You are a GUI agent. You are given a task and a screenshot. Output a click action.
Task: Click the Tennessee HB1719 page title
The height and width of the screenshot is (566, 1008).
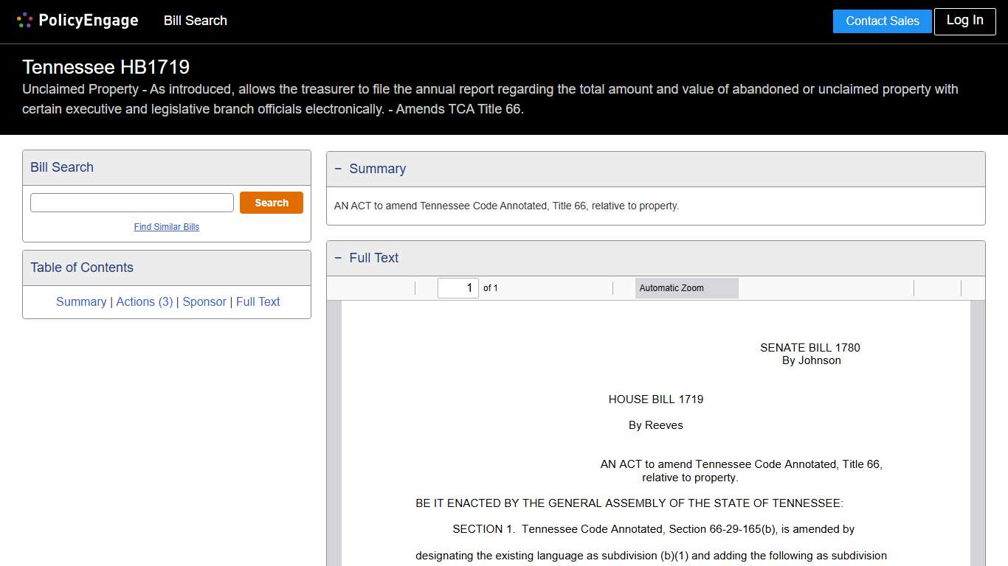[106, 67]
